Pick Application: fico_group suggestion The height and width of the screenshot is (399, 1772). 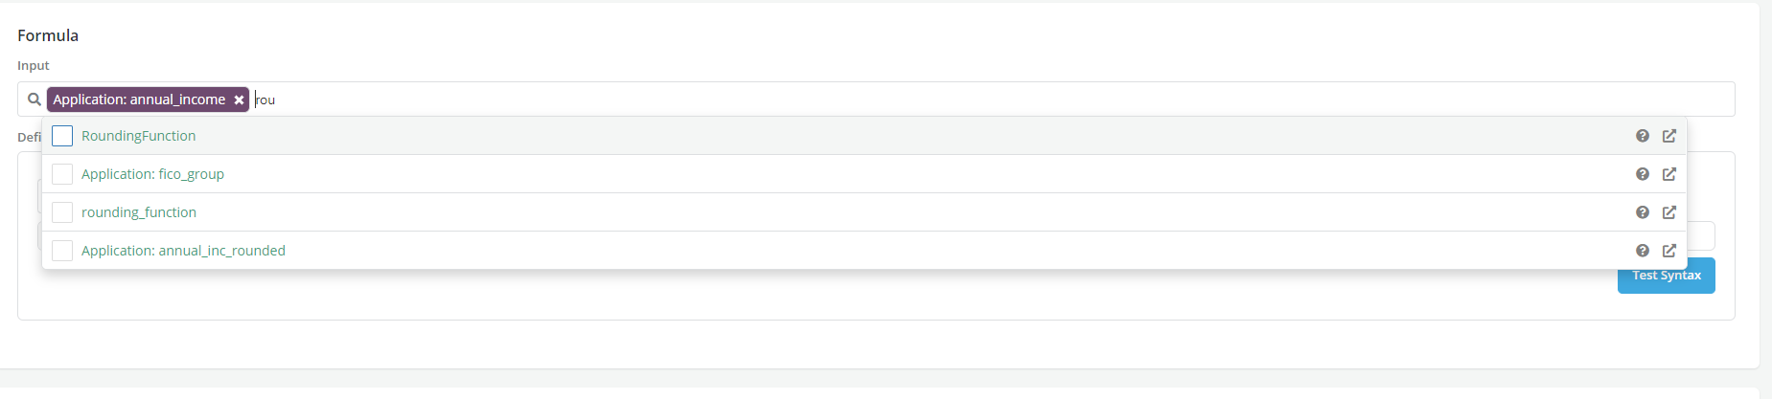tap(152, 174)
